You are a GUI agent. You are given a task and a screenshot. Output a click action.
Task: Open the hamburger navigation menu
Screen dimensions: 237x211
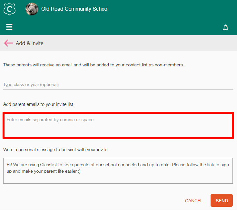[9, 27]
